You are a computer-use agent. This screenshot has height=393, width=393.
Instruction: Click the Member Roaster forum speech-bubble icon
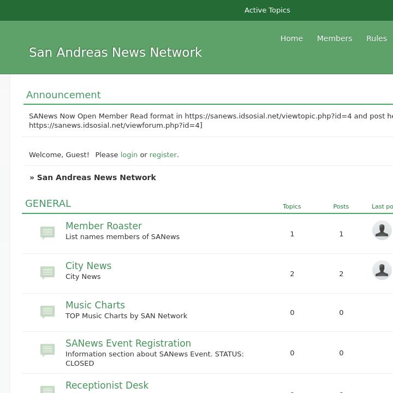click(47, 233)
